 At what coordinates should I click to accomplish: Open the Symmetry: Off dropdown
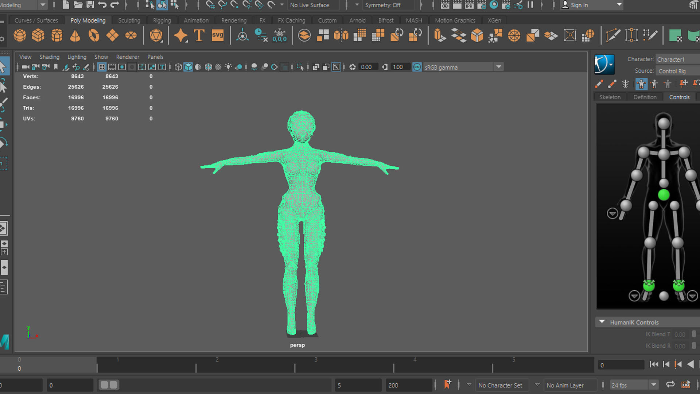pyautogui.click(x=389, y=5)
